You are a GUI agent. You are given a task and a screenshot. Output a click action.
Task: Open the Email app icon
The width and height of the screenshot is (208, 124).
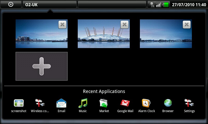pyautogui.click(x=61, y=103)
